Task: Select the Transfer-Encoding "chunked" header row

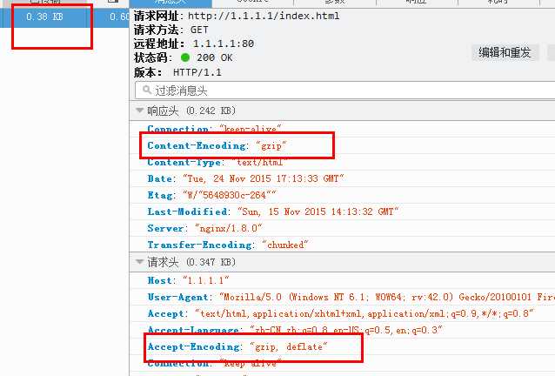Action: point(343,245)
